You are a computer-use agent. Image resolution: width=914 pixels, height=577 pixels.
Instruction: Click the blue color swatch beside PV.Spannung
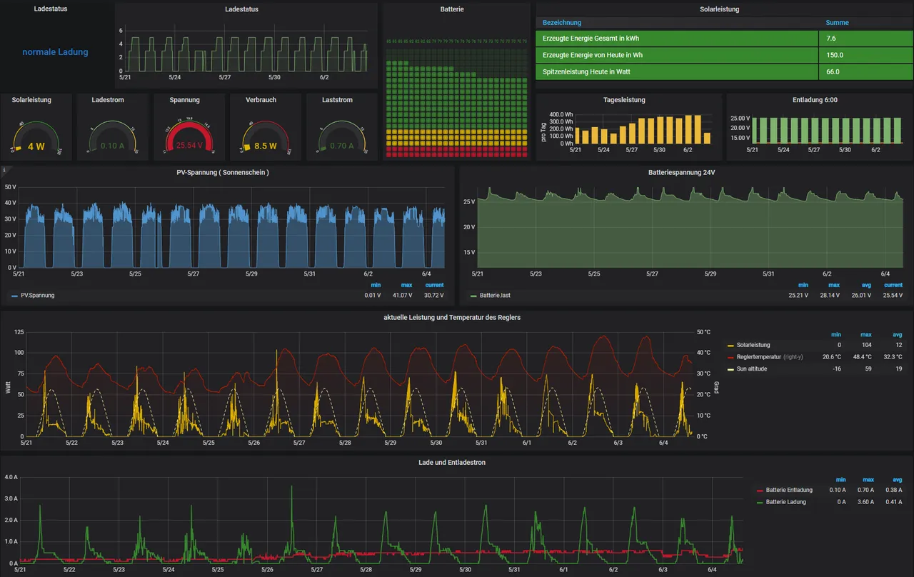point(14,295)
